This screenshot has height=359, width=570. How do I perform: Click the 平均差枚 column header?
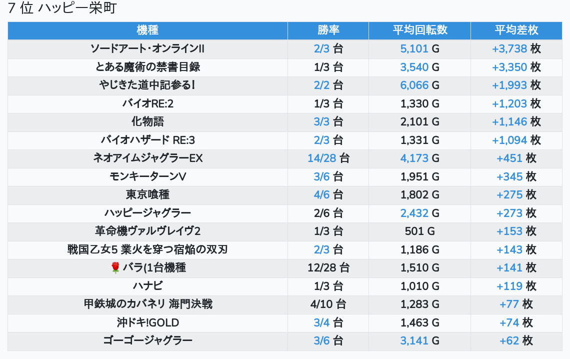click(x=516, y=30)
